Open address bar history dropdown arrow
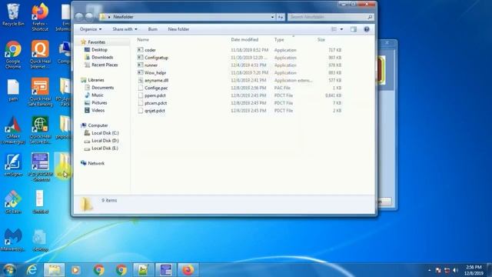The image size is (492, 277). coord(272,17)
